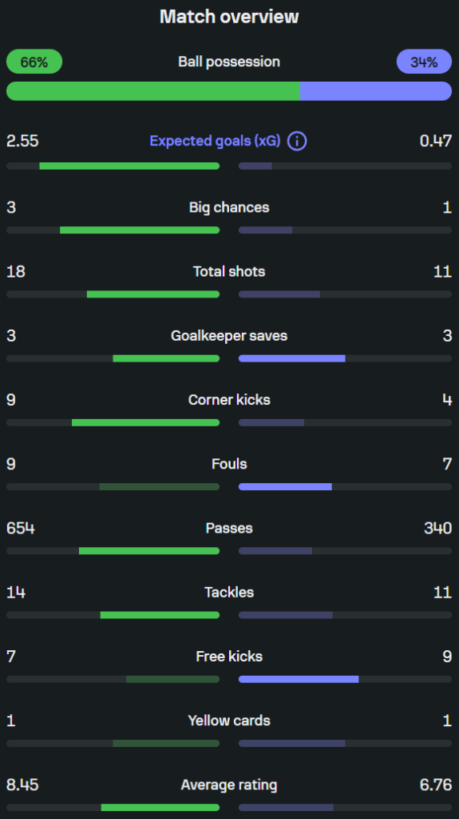
Task: Click the Big chances stat label
Action: [x=229, y=207]
